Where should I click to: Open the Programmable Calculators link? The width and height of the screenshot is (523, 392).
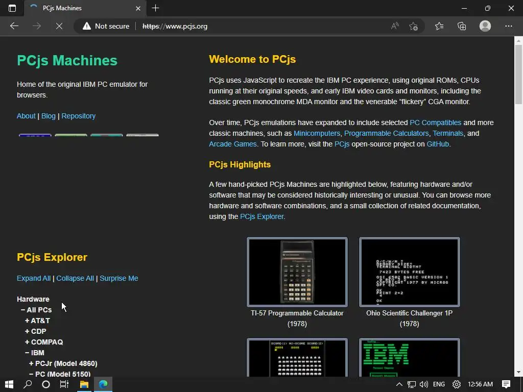pyautogui.click(x=386, y=133)
